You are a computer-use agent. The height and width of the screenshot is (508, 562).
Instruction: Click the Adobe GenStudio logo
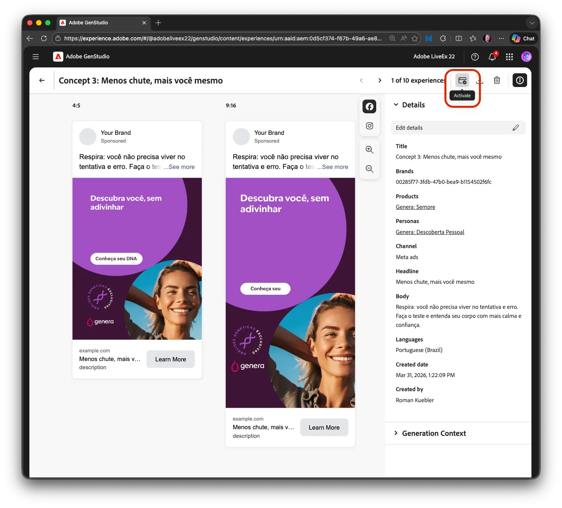pos(58,56)
